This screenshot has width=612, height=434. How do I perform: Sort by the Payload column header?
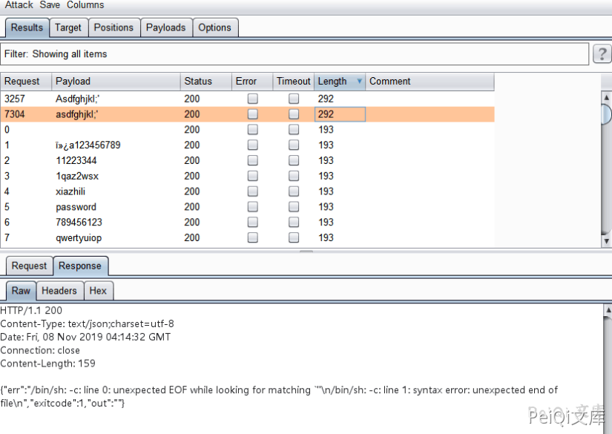[x=115, y=82]
